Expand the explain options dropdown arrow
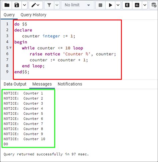The image size is (158, 162). click(145, 5)
